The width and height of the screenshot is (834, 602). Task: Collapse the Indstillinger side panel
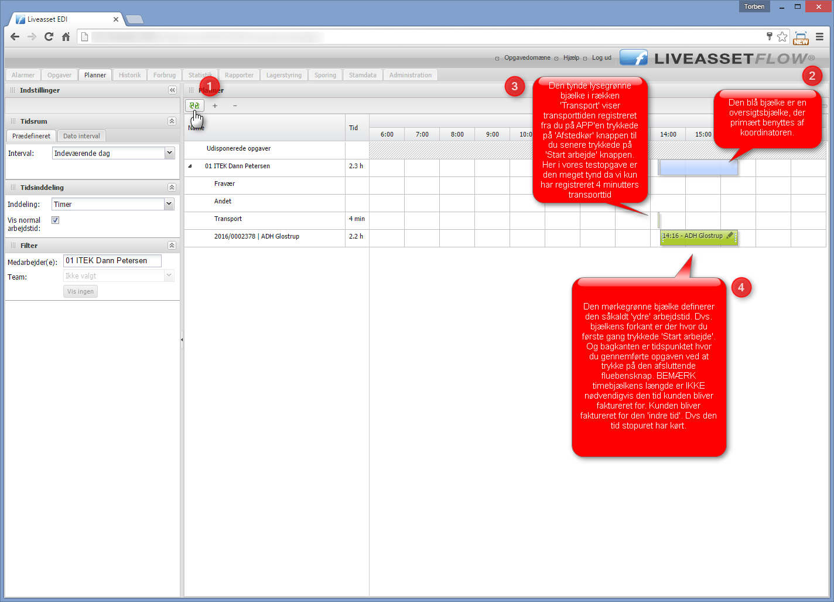(172, 90)
